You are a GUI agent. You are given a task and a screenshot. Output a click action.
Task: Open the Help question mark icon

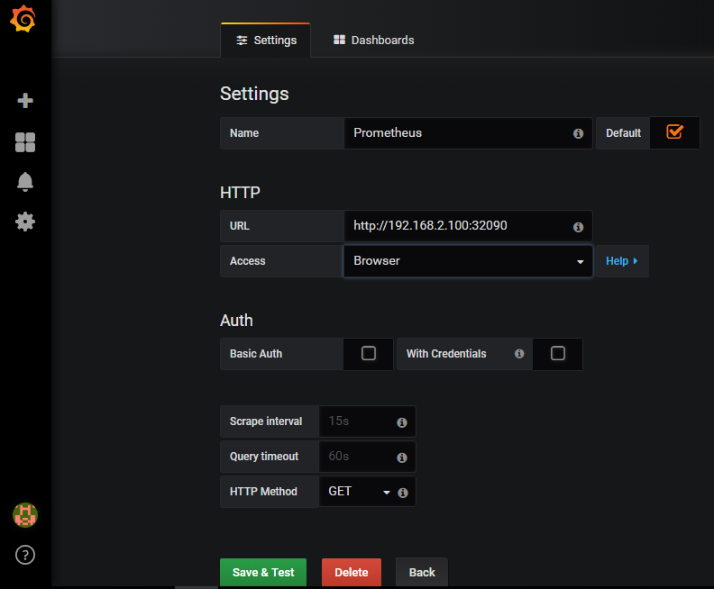point(25,555)
